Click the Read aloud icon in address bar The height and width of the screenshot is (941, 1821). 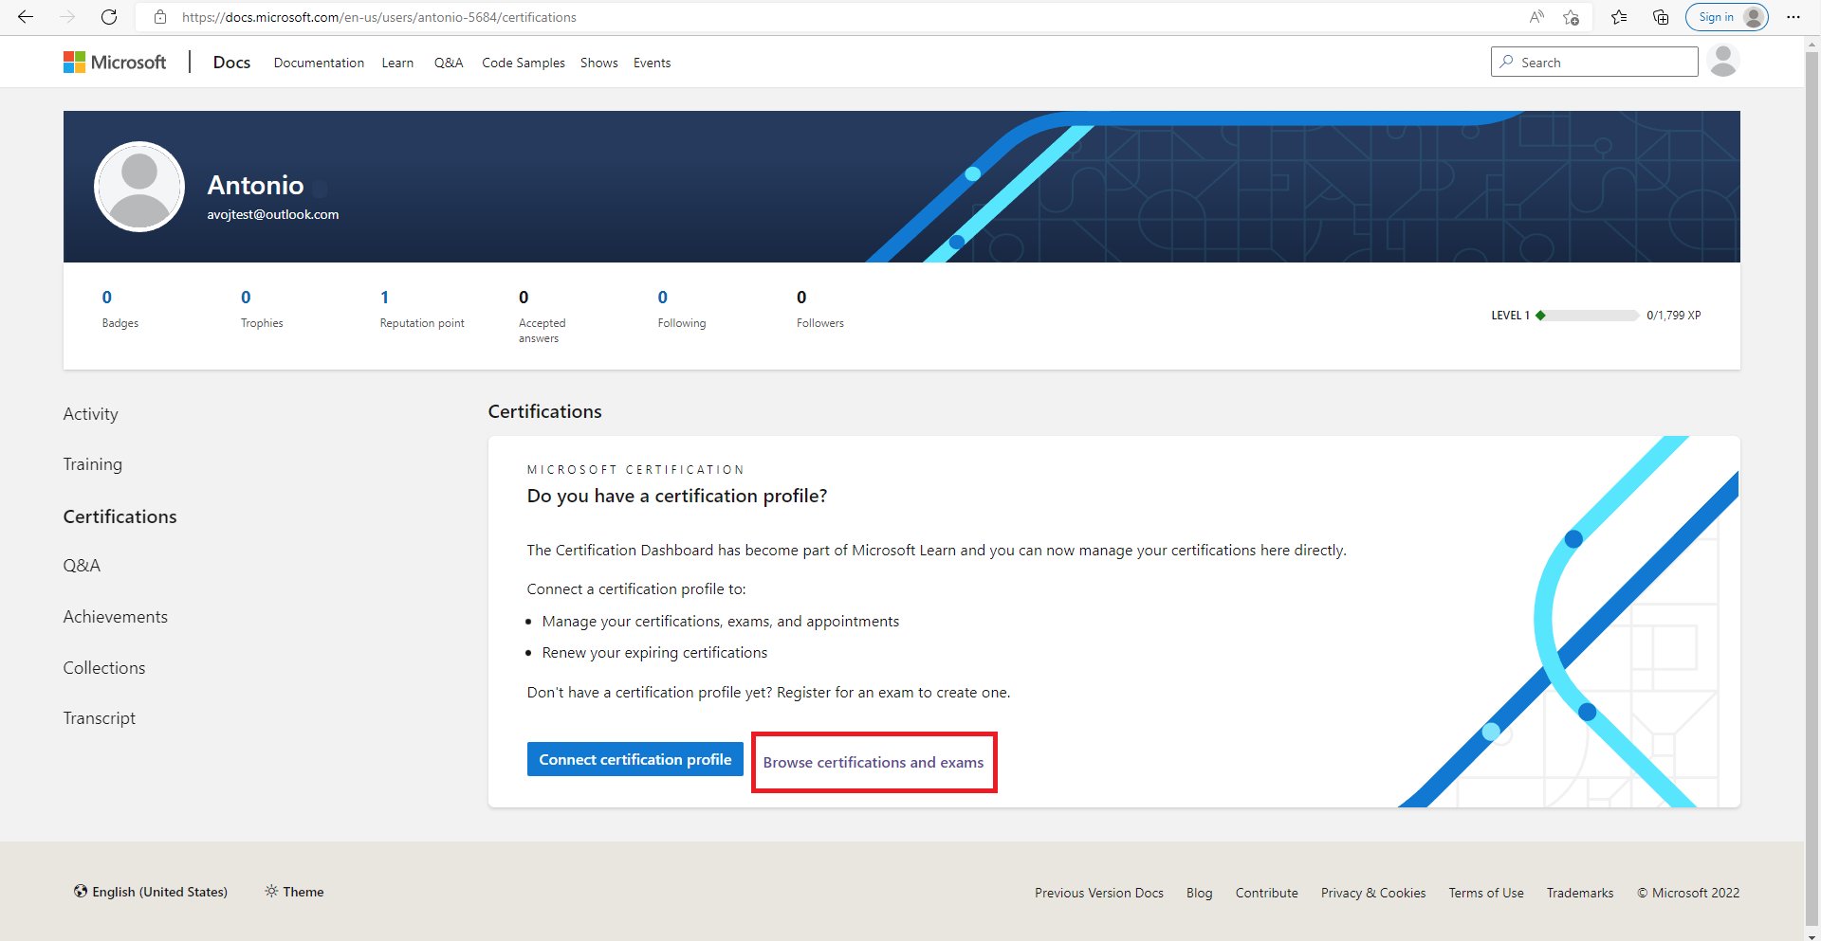1536,17
